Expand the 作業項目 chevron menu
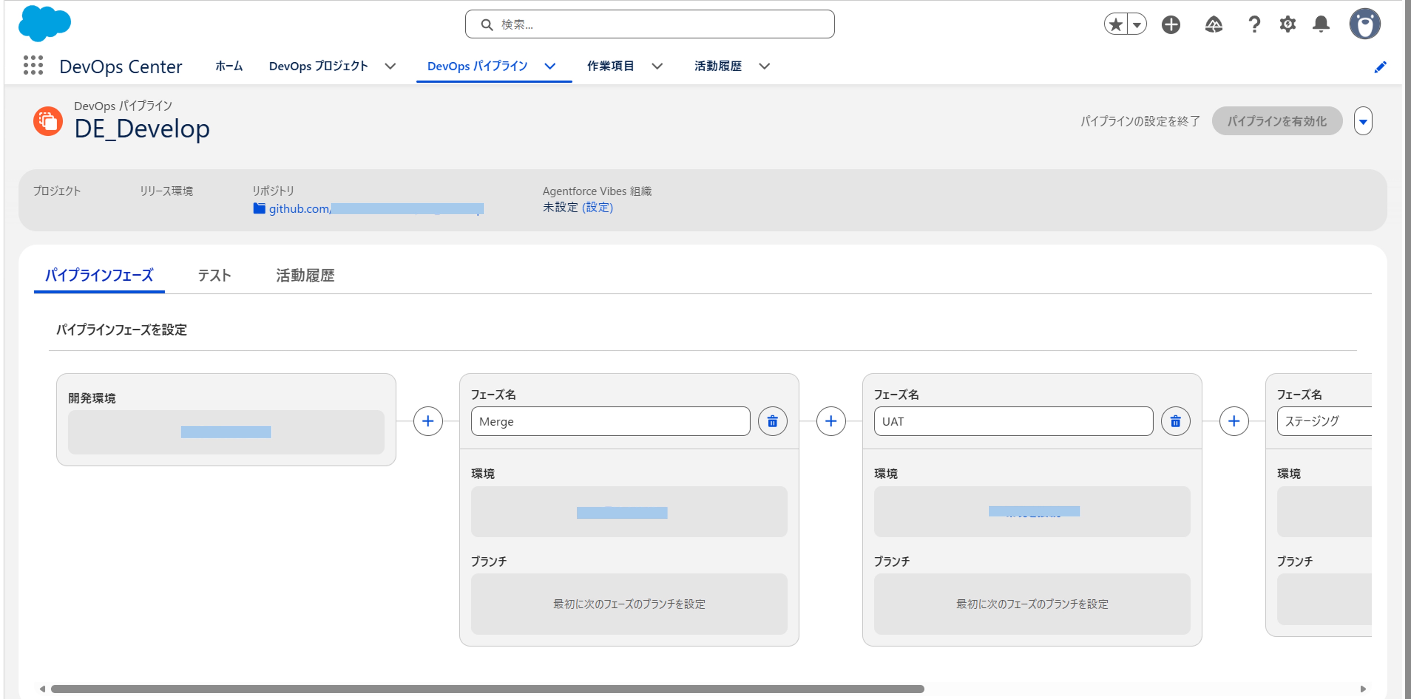This screenshot has width=1411, height=699. click(657, 66)
